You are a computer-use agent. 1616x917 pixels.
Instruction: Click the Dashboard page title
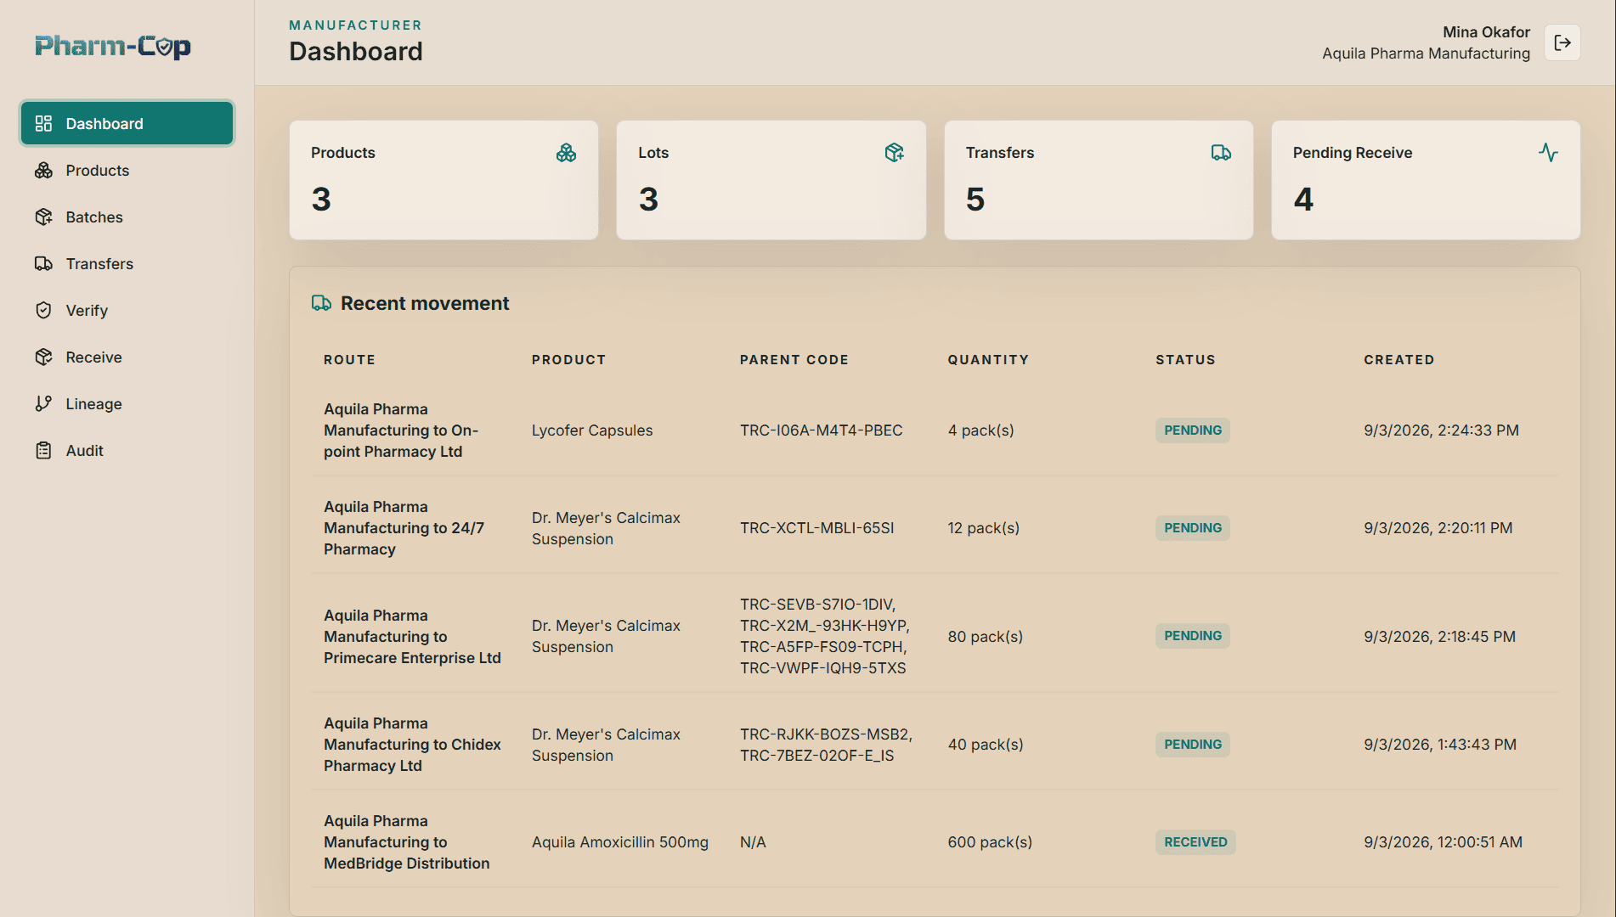(x=355, y=52)
